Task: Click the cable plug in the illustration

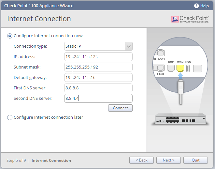Action: tap(180, 92)
